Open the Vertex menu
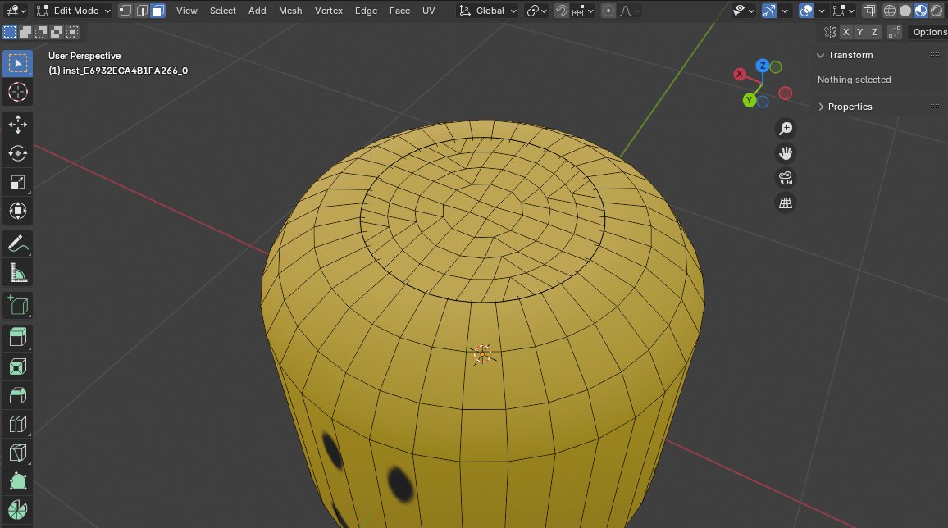The image size is (948, 528). click(328, 11)
